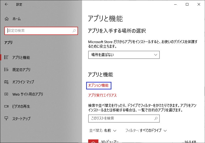Open the フィルター: すべてのドライブ dropdown
This screenshot has width=205, height=143.
146,131
